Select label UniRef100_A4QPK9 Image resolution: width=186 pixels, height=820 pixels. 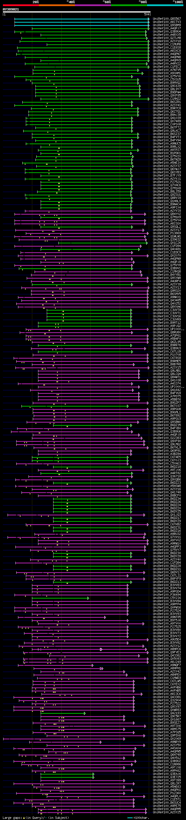click(x=167, y=61)
